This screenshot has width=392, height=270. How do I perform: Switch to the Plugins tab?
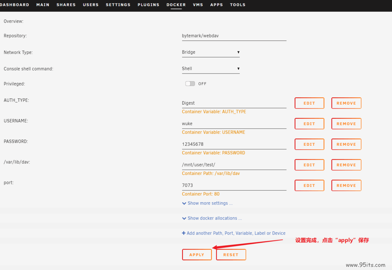click(148, 5)
